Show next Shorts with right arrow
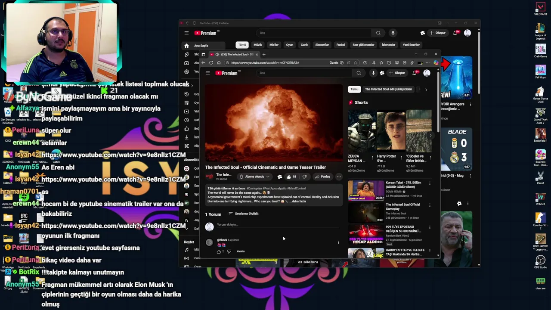551x310 pixels. (x=430, y=136)
